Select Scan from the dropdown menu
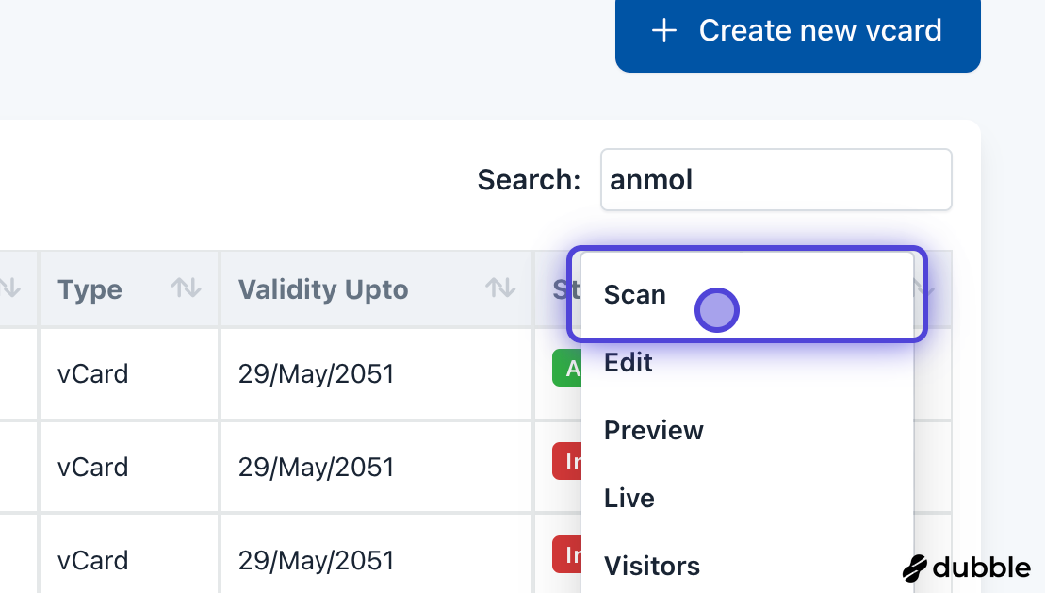This screenshot has width=1045, height=593. click(635, 295)
